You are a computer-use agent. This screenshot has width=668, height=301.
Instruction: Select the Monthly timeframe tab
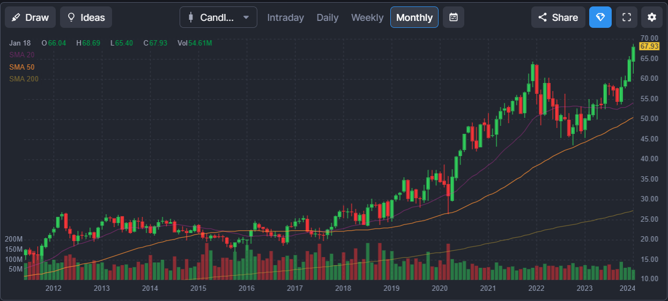click(x=414, y=17)
